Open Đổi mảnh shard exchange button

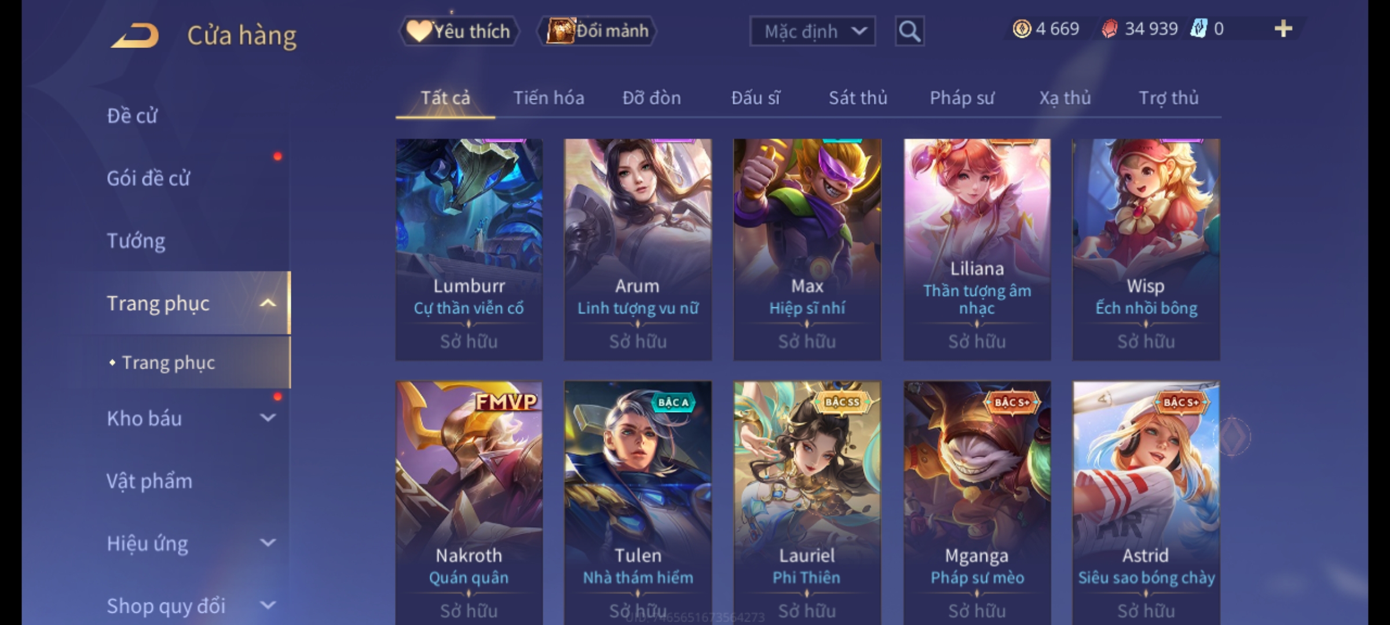point(597,31)
